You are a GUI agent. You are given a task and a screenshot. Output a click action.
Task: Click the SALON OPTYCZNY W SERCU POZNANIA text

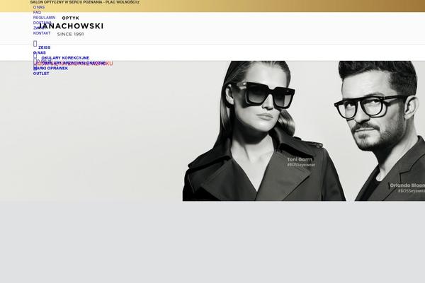point(84,2)
